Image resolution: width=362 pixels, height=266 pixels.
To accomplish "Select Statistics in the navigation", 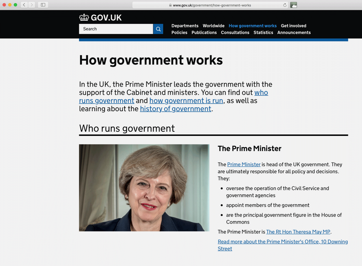I will click(263, 33).
